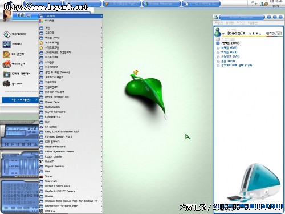Open the Easy CD-DA Extractor 5.01 menu entry
Image resolution: width=285 pixels, height=214 pixels.
pos(71,132)
